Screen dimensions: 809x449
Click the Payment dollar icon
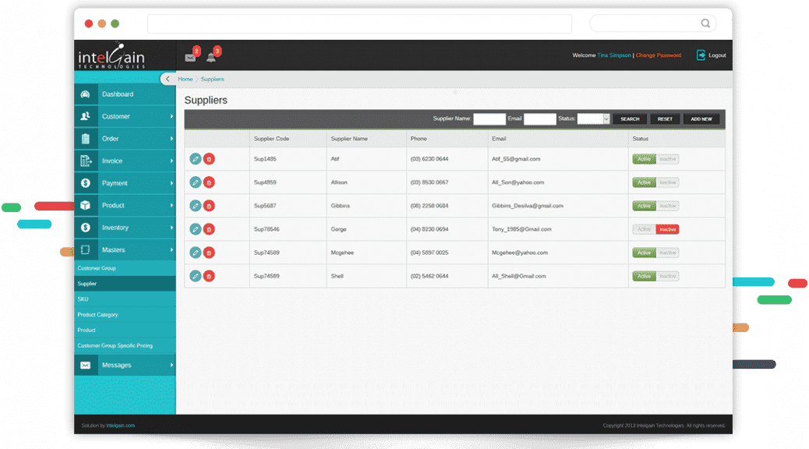pyautogui.click(x=86, y=183)
